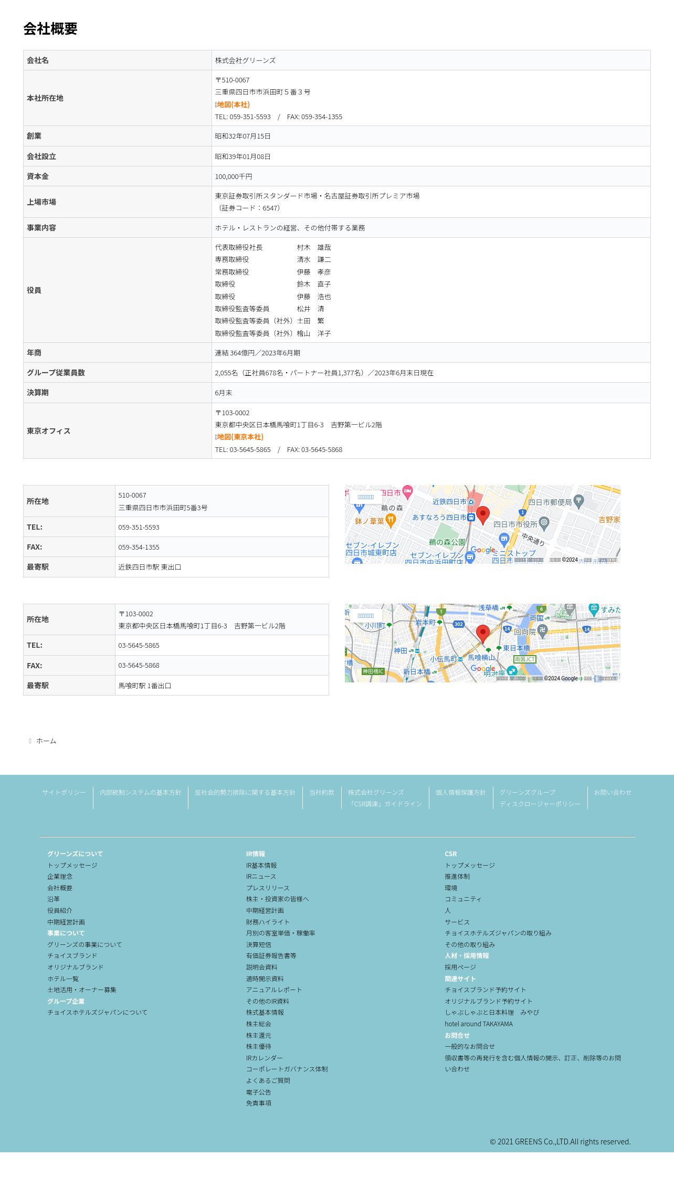Open 株式会社グリーンズ「CSR調達」ガイドライン link
The height and width of the screenshot is (1189, 674).
pos(385,798)
